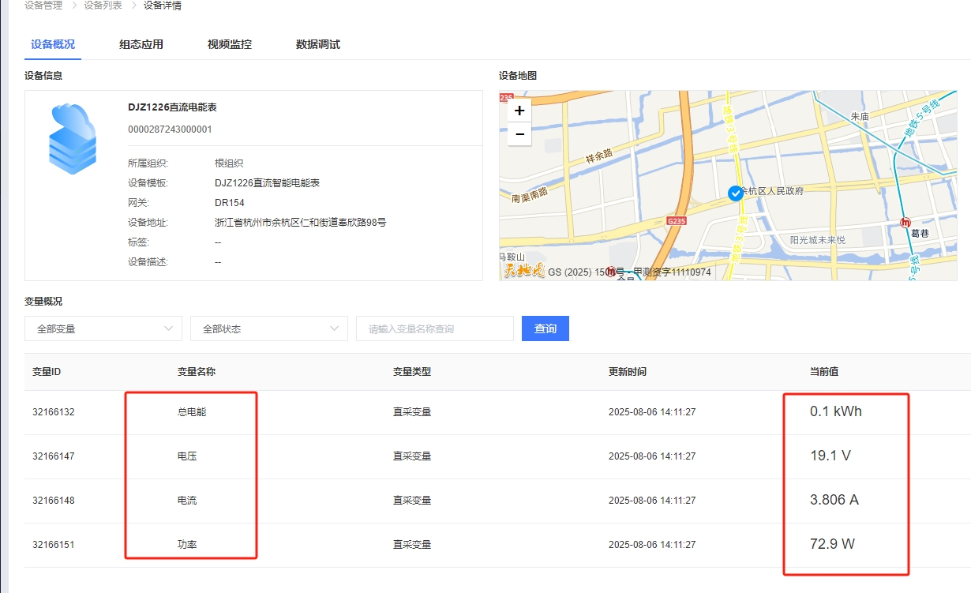Image resolution: width=971 pixels, height=593 pixels.
Task: Go to 设备管理 in the breadcrumb
Action: pyautogui.click(x=43, y=6)
